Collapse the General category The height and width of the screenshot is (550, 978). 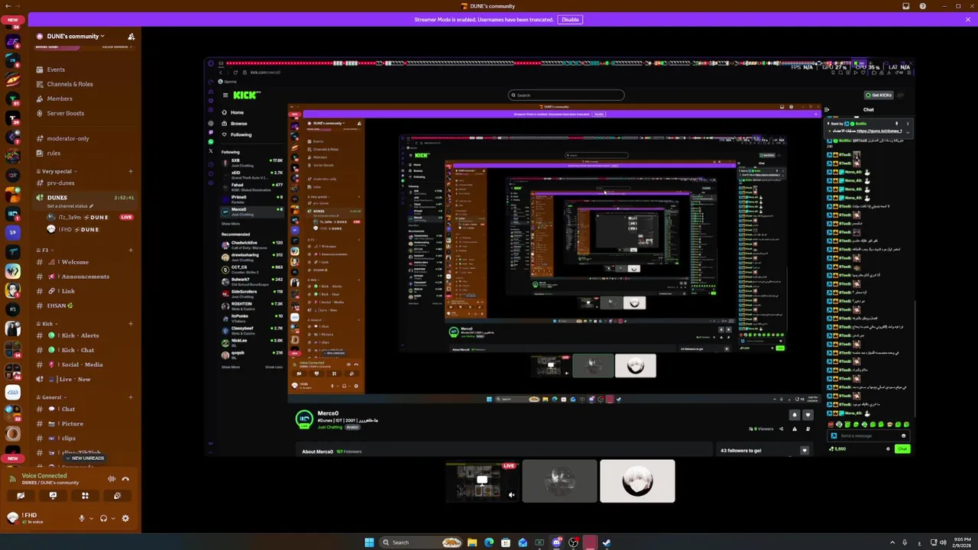(51, 397)
